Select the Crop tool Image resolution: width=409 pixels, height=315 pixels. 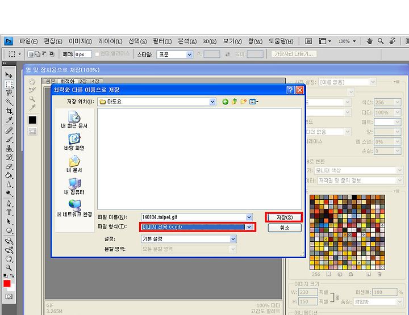click(9, 111)
